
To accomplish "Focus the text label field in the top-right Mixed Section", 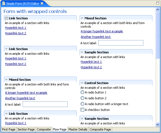I will tap(121, 43).
